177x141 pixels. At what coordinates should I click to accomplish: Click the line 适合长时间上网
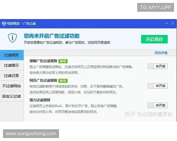64,112
